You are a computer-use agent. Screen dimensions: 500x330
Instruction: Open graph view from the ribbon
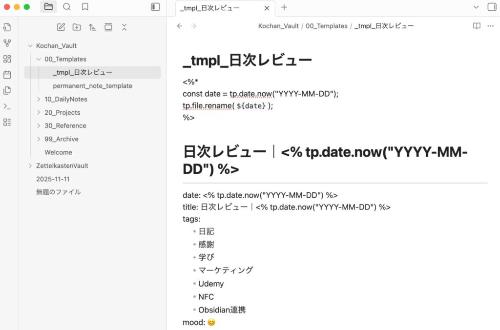click(x=7, y=43)
